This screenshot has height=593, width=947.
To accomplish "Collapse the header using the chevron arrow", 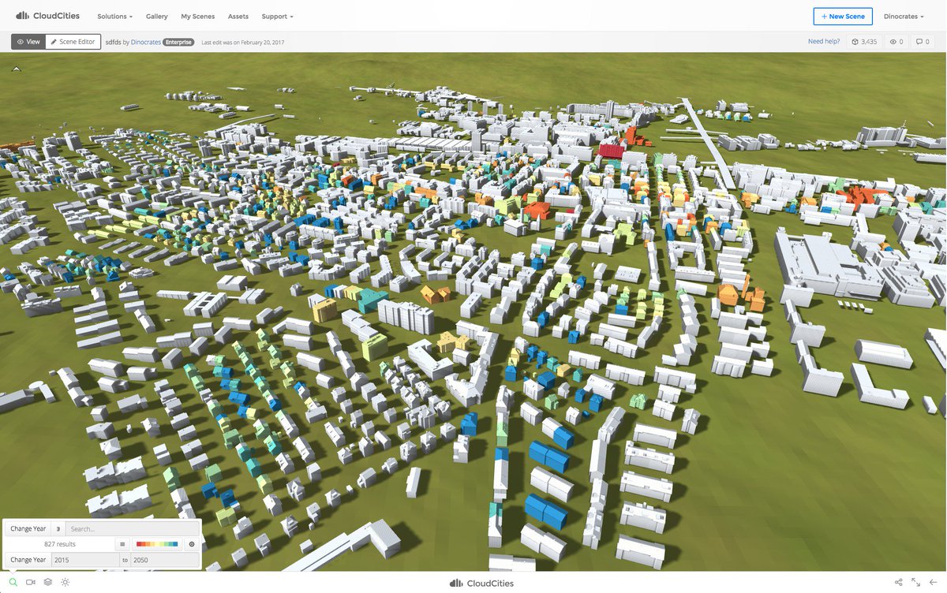I will [17, 69].
